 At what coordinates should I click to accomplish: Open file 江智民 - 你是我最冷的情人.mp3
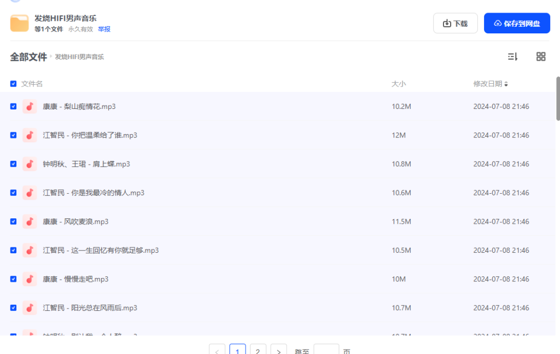pos(94,193)
